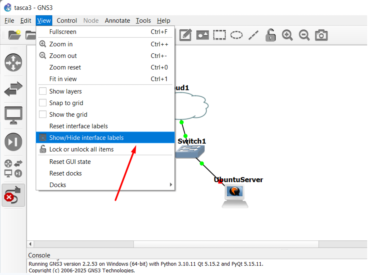
Task: Click Fit in view menu option
Action: tap(63, 79)
